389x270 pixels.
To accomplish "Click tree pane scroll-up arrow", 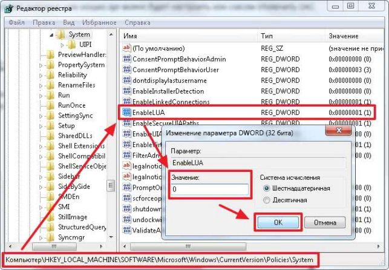I will pyautogui.click(x=111, y=35).
